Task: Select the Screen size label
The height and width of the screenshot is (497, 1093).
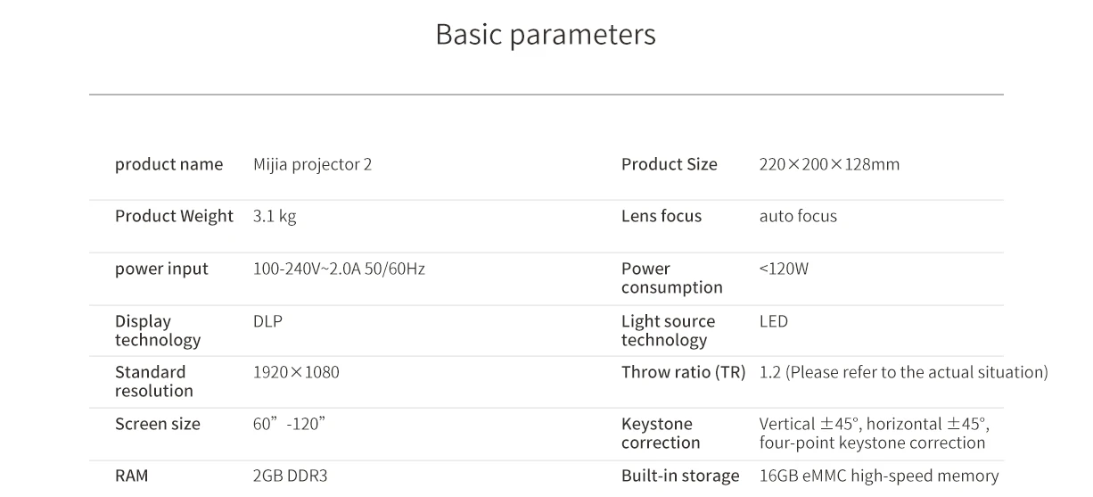Action: [158, 424]
